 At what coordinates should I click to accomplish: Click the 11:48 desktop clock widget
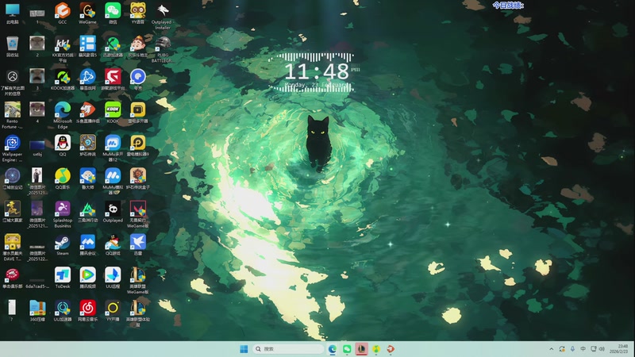point(316,72)
